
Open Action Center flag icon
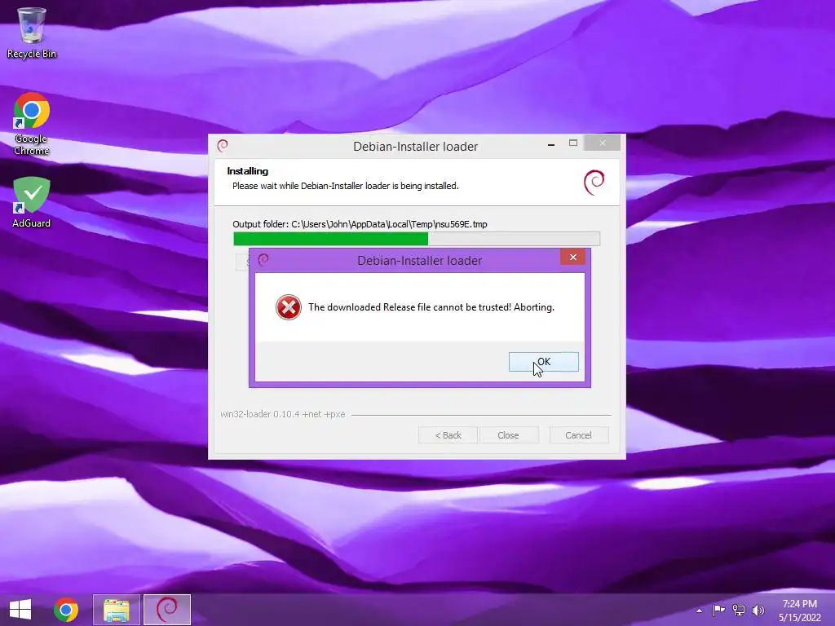coord(718,611)
